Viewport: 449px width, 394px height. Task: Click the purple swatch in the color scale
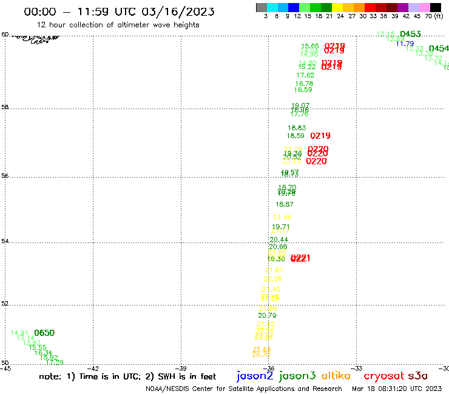pyautogui.click(x=403, y=7)
